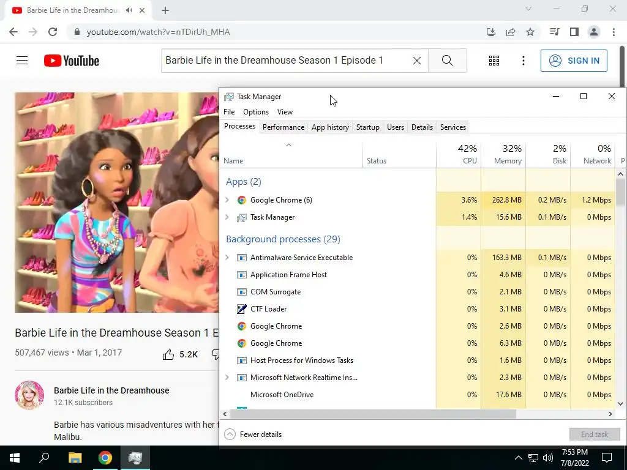627x470 pixels.
Task: Open Chrome profile avatar
Action: 594,32
